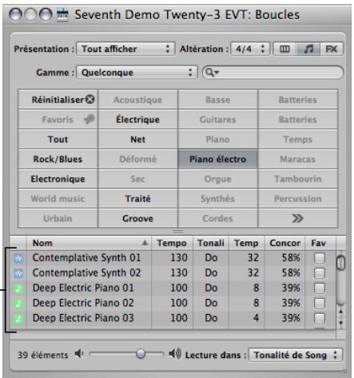The image size is (354, 378).
Task: Click the loop list vertical scrollbar thumb
Action: pyautogui.click(x=340, y=262)
